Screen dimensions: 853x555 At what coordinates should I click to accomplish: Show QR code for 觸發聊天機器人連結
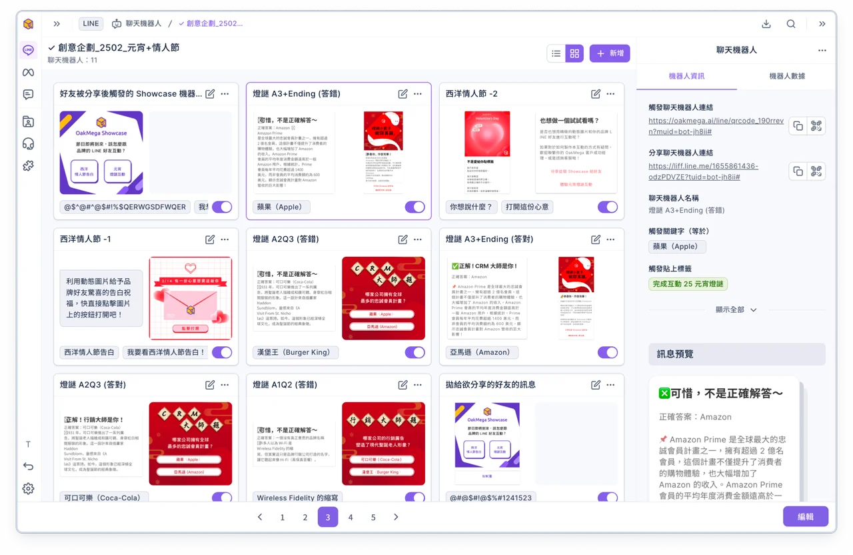pos(816,126)
